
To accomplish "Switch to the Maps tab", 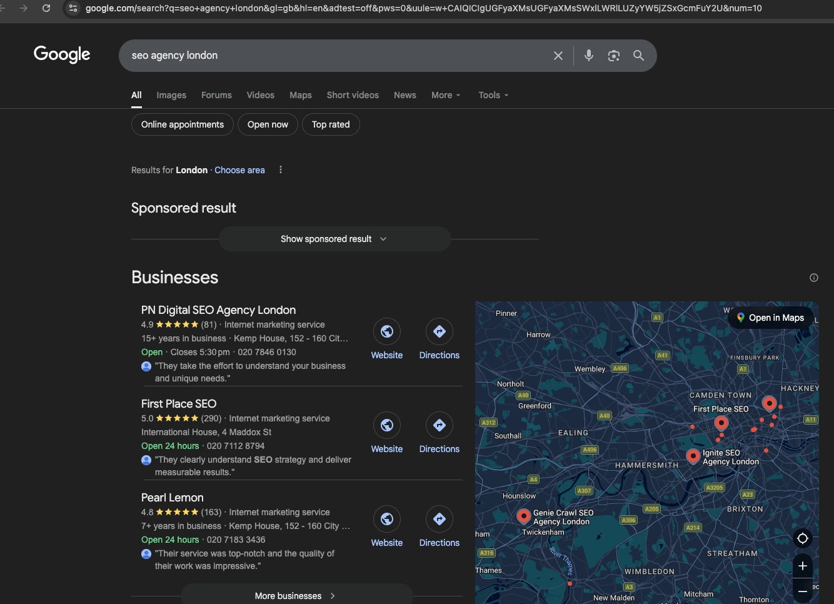I will click(x=301, y=95).
